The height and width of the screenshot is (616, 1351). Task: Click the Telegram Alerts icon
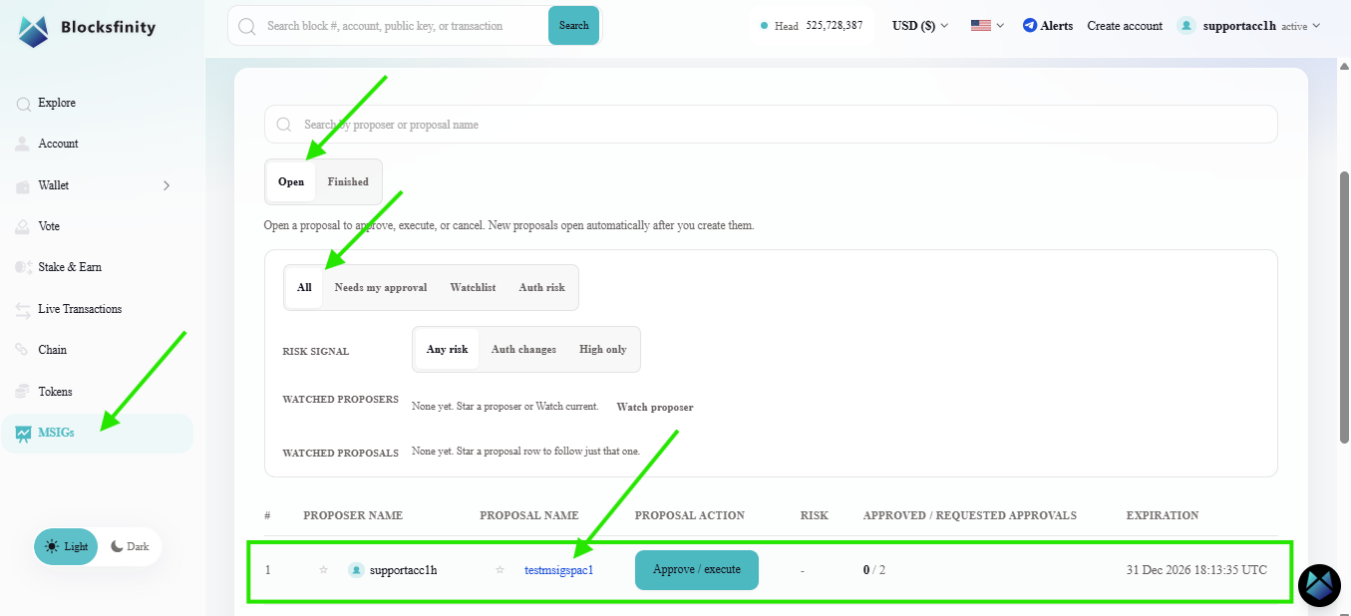coord(1030,26)
